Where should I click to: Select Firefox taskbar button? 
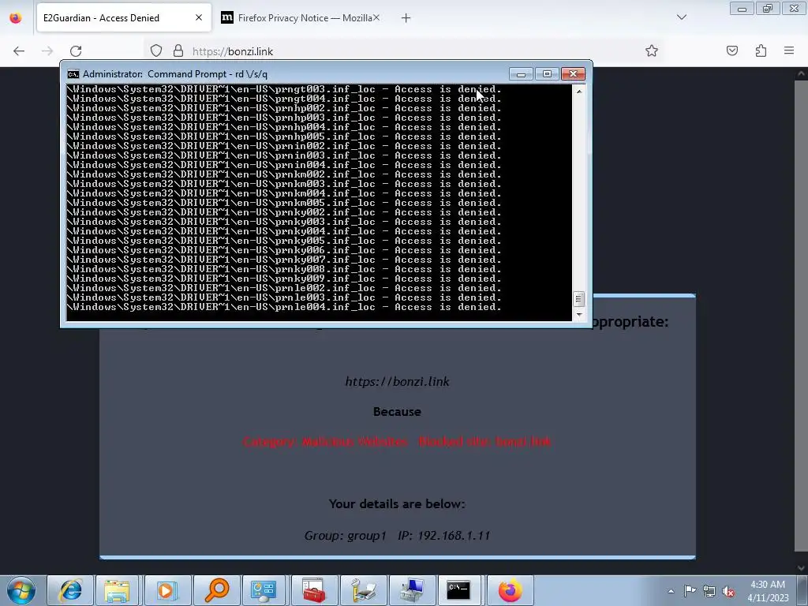pyautogui.click(x=511, y=590)
